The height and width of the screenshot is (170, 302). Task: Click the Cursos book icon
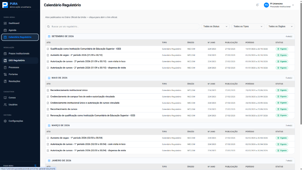pyautogui.click(x=5, y=98)
